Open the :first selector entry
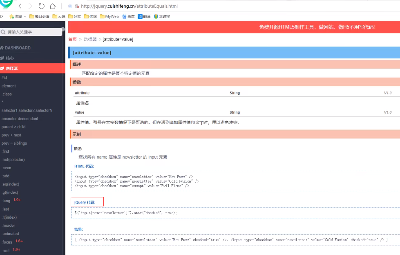The width and height of the screenshot is (400, 255). pyautogui.click(x=5, y=151)
